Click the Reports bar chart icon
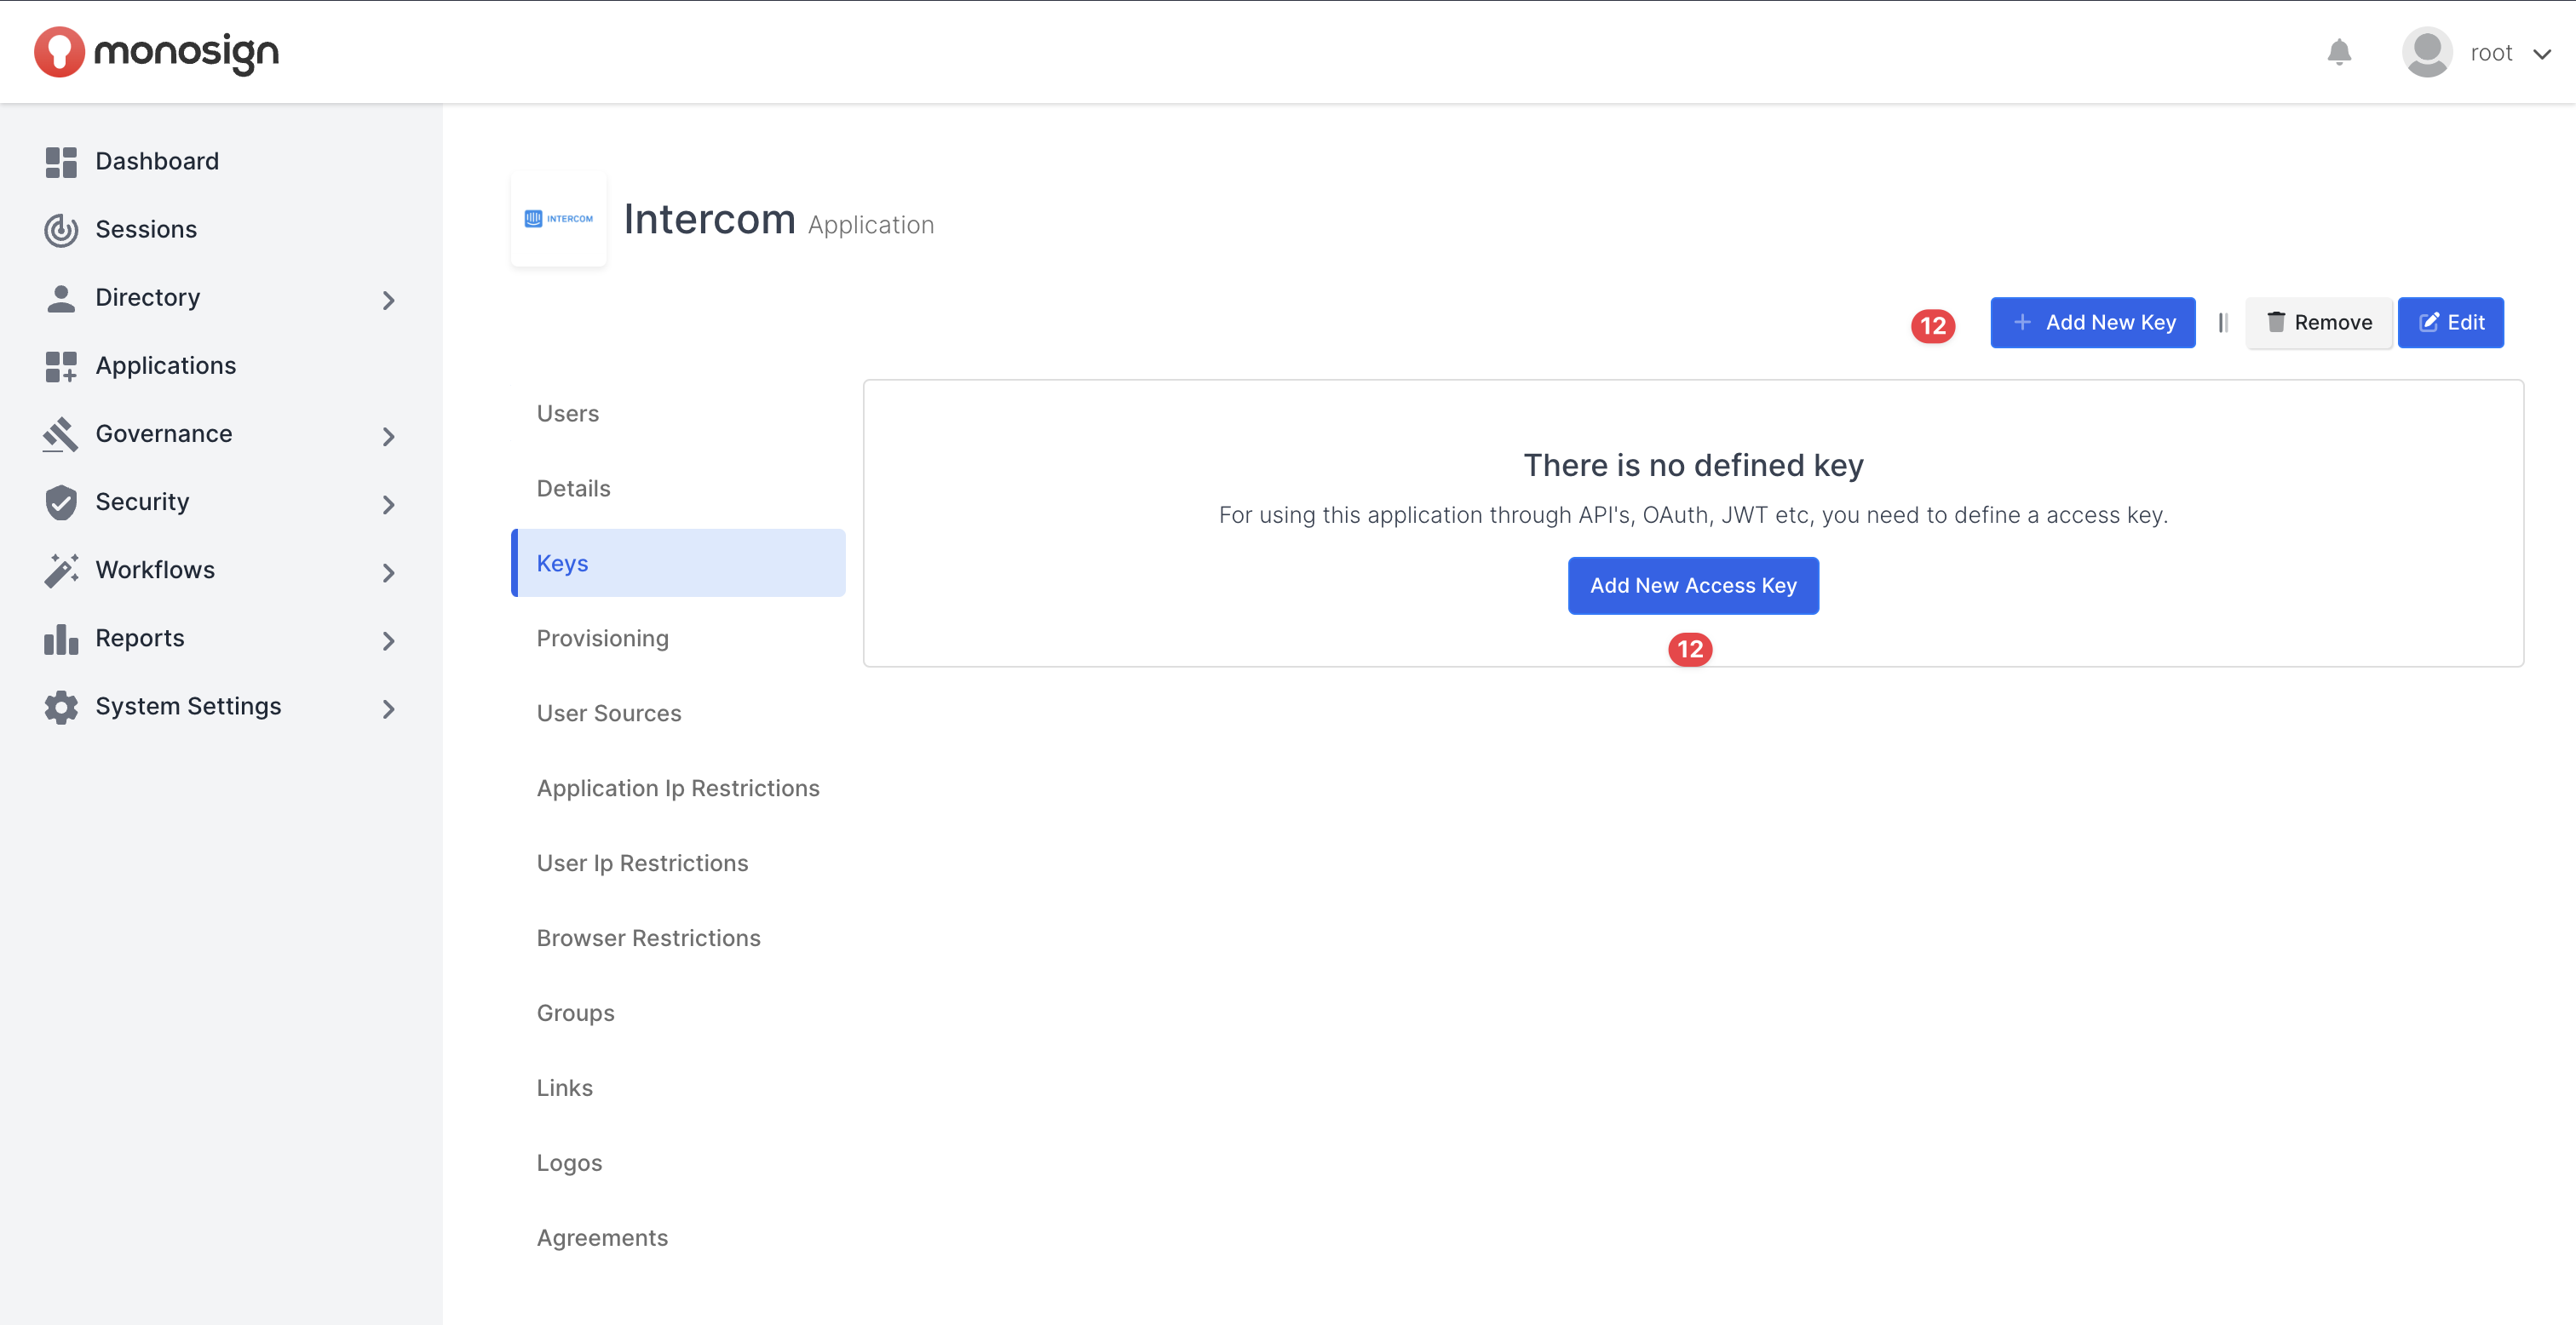The height and width of the screenshot is (1325, 2576). (x=61, y=638)
